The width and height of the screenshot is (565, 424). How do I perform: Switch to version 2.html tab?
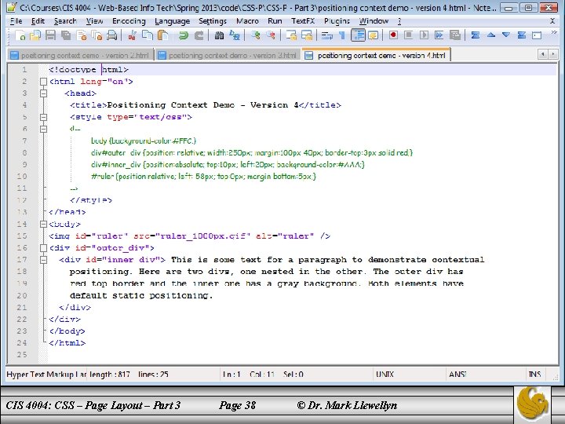coord(80,55)
